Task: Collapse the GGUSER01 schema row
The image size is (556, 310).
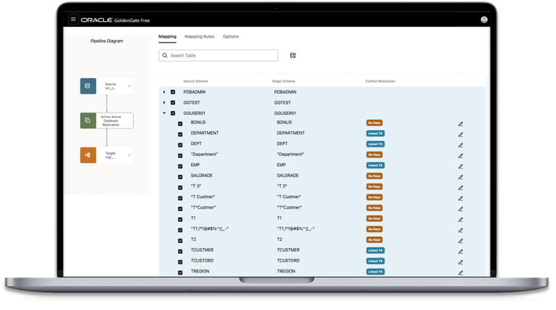Action: coord(164,113)
